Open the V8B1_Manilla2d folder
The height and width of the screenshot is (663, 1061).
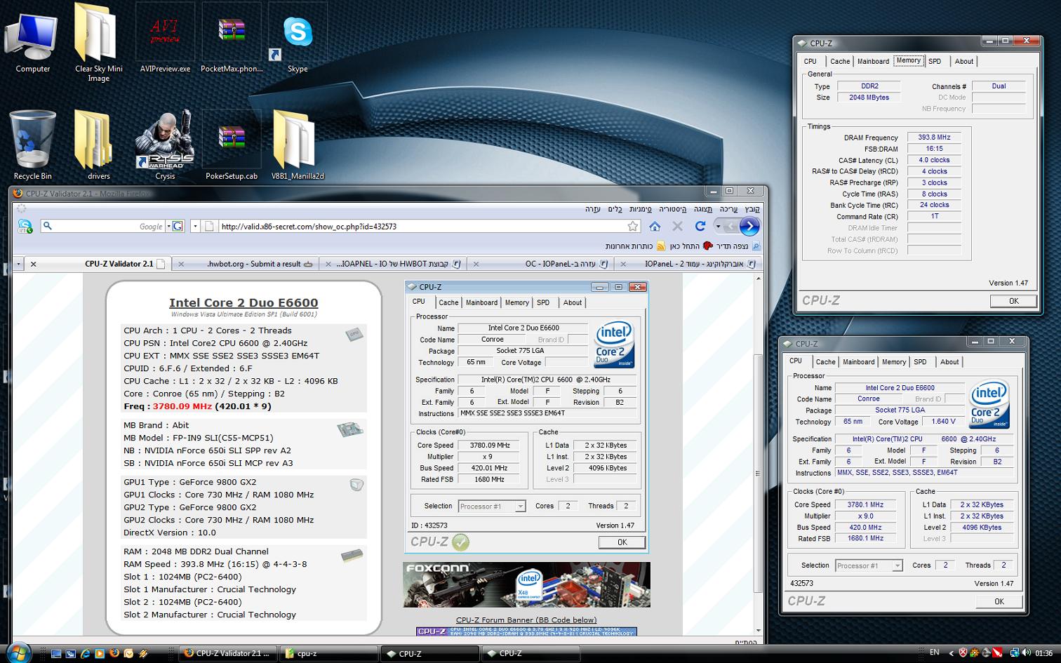click(298, 144)
